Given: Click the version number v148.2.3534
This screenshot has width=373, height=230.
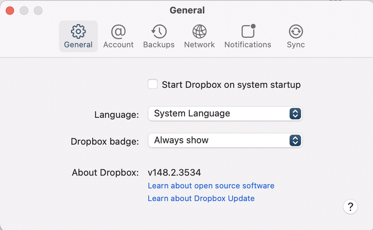Looking at the screenshot, I should pyautogui.click(x=174, y=172).
